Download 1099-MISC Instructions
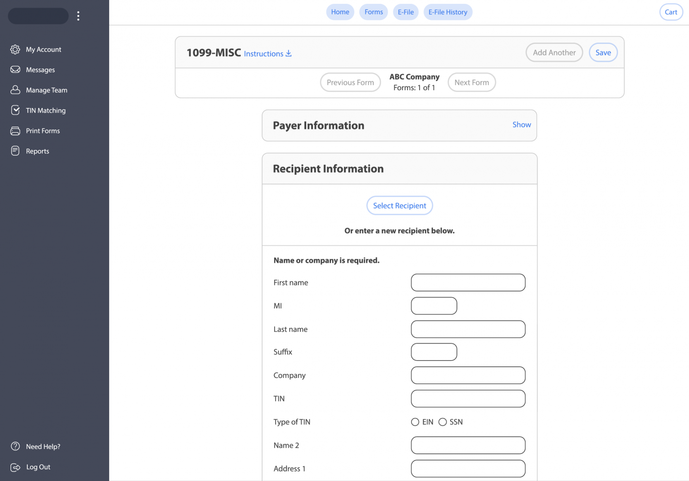 point(267,54)
